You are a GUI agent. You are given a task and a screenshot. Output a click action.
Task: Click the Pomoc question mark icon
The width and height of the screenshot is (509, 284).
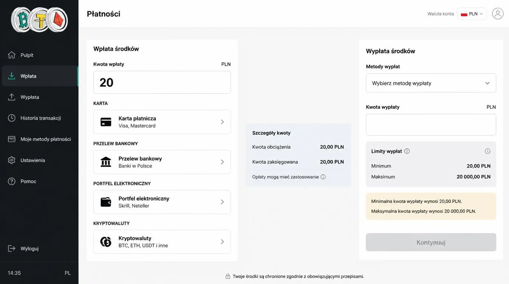pyautogui.click(x=12, y=181)
